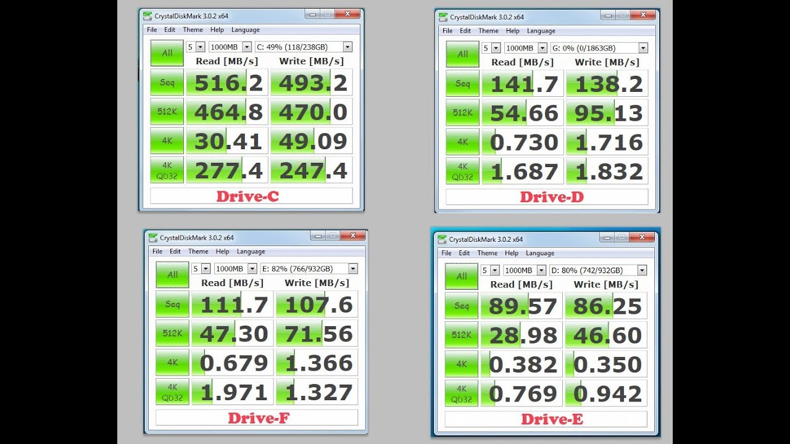Click the Drive-D comment field
The width and height of the screenshot is (790, 444).
click(x=547, y=197)
